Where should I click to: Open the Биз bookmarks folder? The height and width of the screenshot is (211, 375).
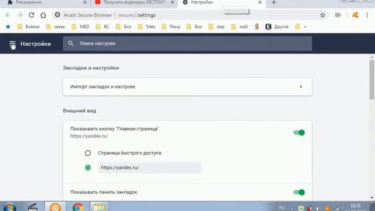tap(124, 26)
